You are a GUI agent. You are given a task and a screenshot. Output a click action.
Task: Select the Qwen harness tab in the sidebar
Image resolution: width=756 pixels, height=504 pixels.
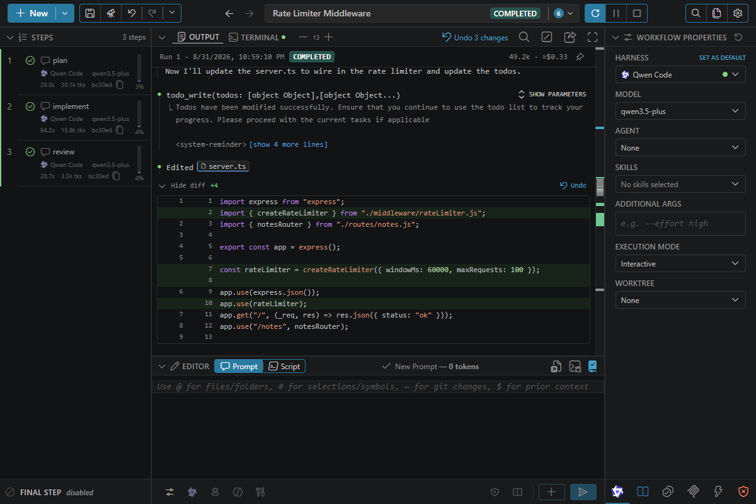tap(617, 491)
